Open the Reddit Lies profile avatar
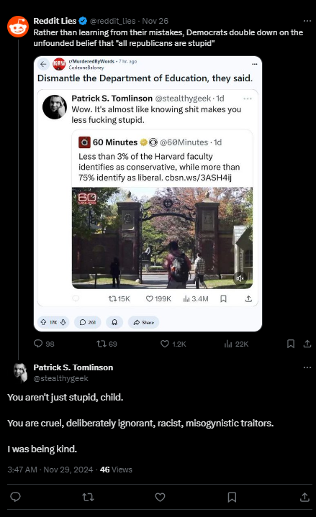The image size is (316, 517). [x=18, y=27]
